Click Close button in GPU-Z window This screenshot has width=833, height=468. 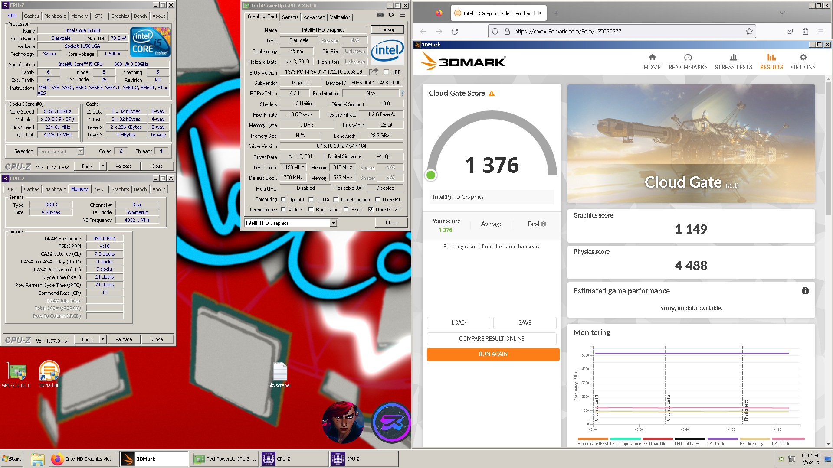[x=391, y=223]
